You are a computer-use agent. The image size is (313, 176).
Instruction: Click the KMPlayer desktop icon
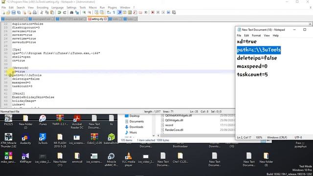(x=25, y=157)
